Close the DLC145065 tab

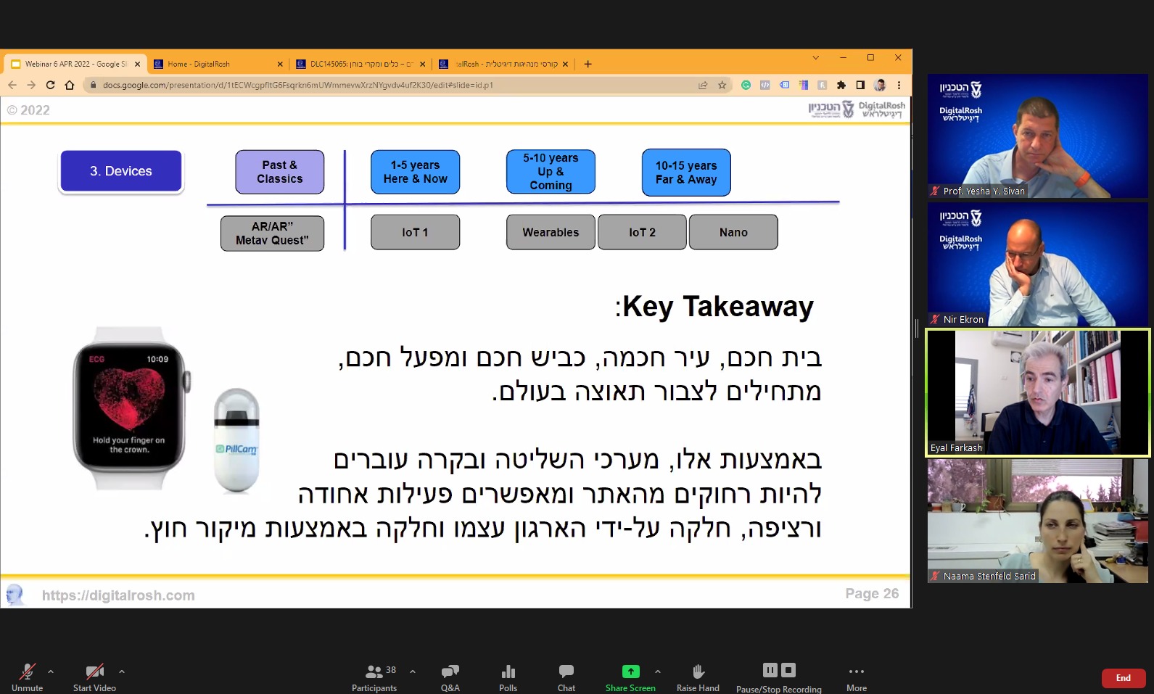(423, 64)
